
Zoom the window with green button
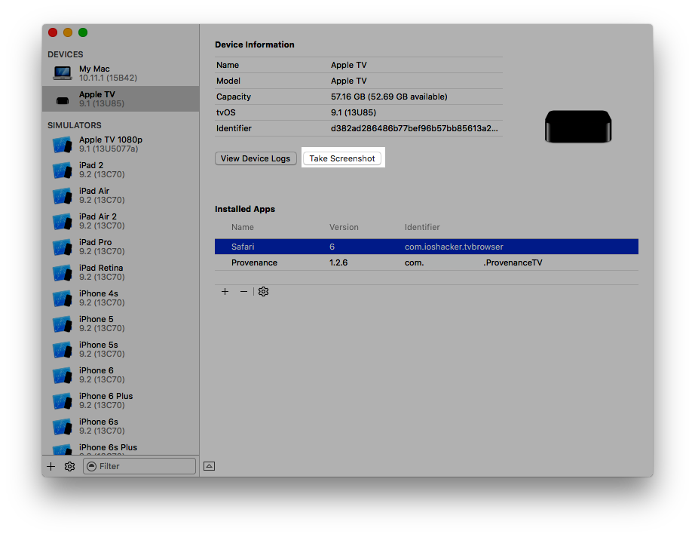point(83,32)
